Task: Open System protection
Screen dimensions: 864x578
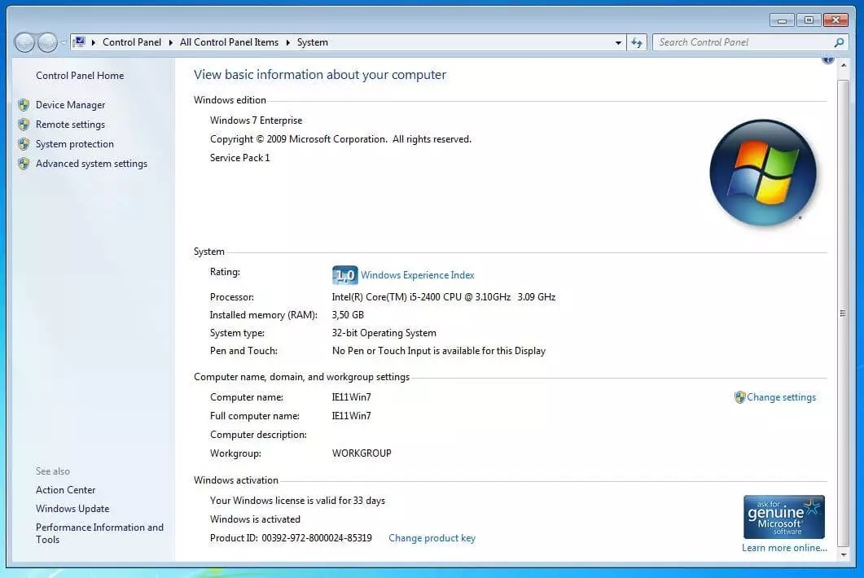Action: 75,144
